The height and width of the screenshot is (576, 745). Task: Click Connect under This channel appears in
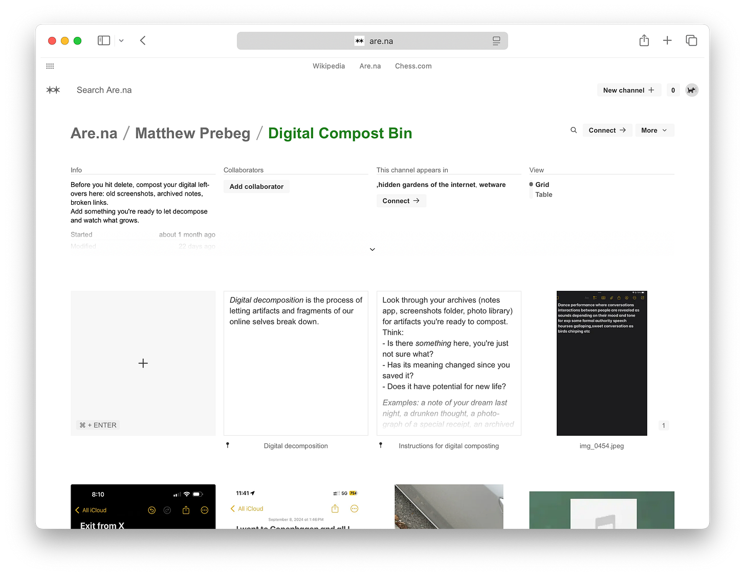pos(401,201)
